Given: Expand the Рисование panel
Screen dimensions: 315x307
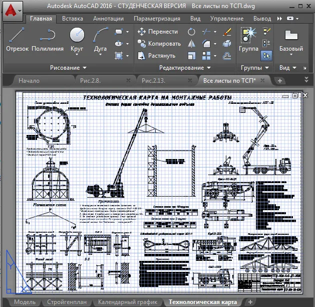Looking at the screenshot, I should (x=68, y=68).
